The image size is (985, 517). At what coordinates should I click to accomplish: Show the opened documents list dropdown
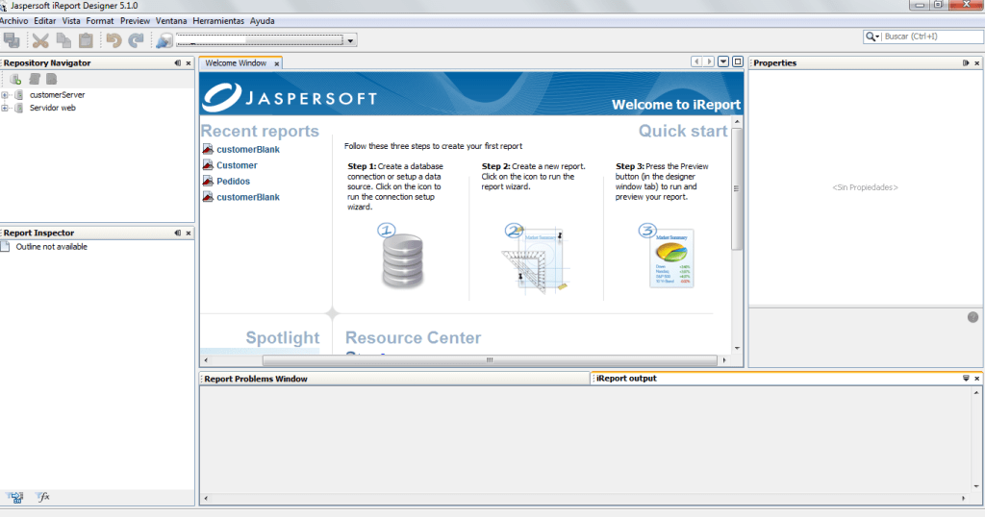(723, 62)
